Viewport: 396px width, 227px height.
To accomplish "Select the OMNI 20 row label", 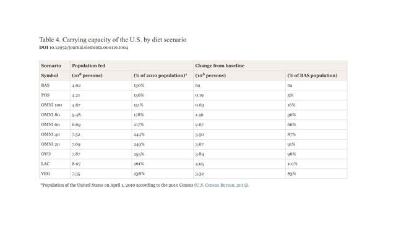I will (50, 145).
